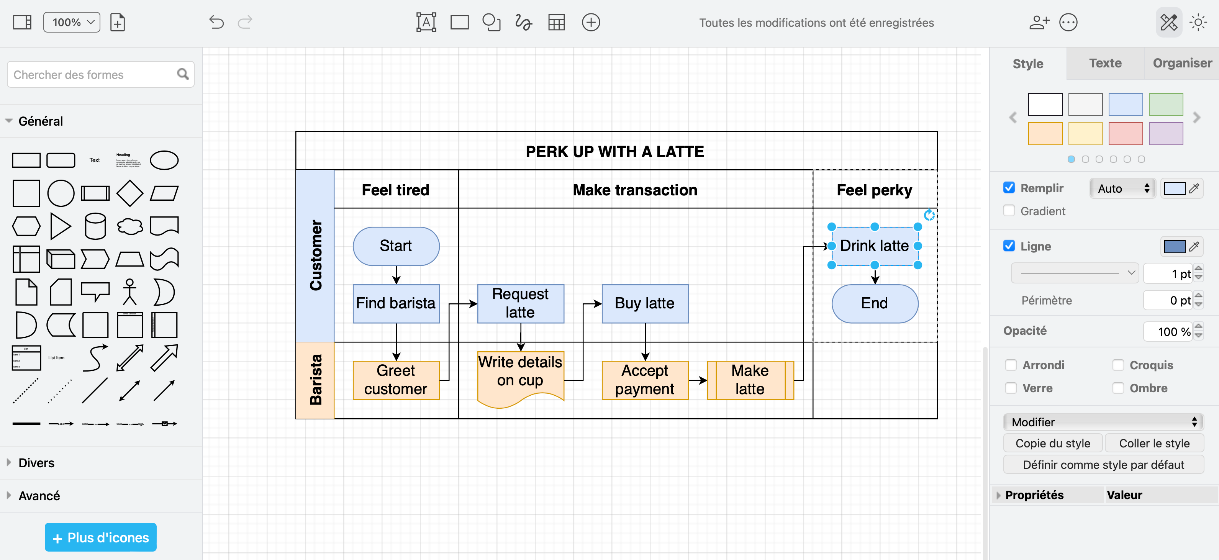Insert a table into the diagram
The width and height of the screenshot is (1219, 560).
557,22
